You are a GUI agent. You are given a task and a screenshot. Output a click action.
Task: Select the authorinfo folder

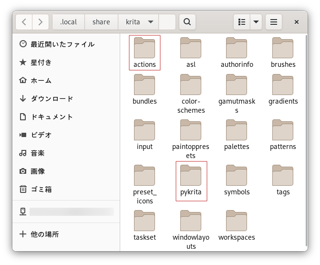237,53
